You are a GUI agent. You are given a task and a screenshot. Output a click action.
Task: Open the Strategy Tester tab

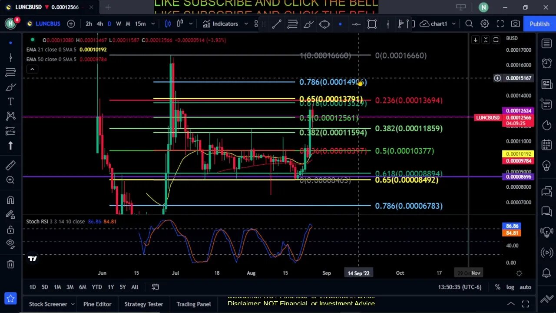coord(144,304)
